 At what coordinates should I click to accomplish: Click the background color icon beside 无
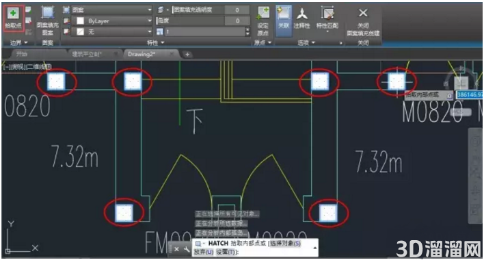[x=66, y=31]
